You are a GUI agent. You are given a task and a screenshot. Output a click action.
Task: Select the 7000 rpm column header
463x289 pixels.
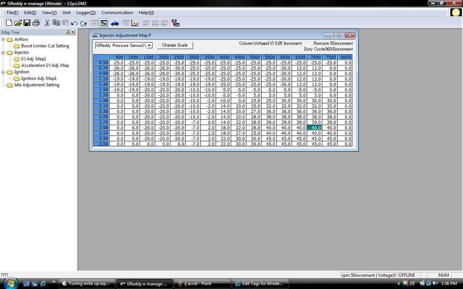315,57
